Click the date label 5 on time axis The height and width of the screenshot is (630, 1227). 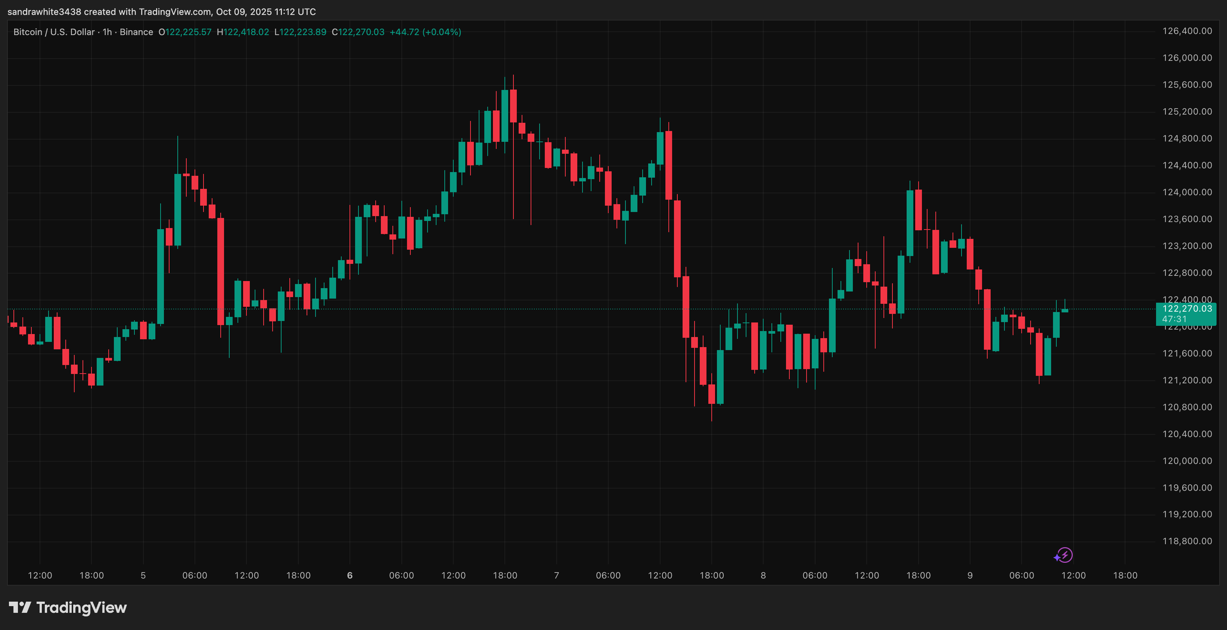[x=143, y=575]
